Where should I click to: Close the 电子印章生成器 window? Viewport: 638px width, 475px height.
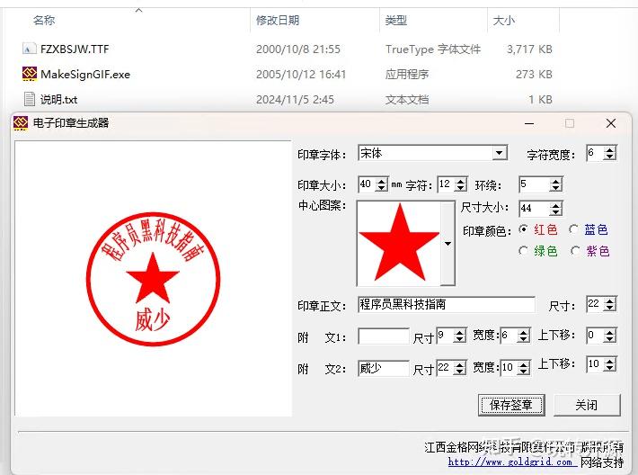(x=611, y=123)
